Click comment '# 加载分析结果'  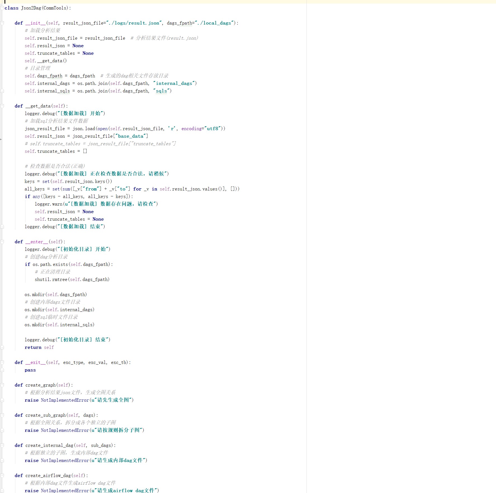coord(42,30)
